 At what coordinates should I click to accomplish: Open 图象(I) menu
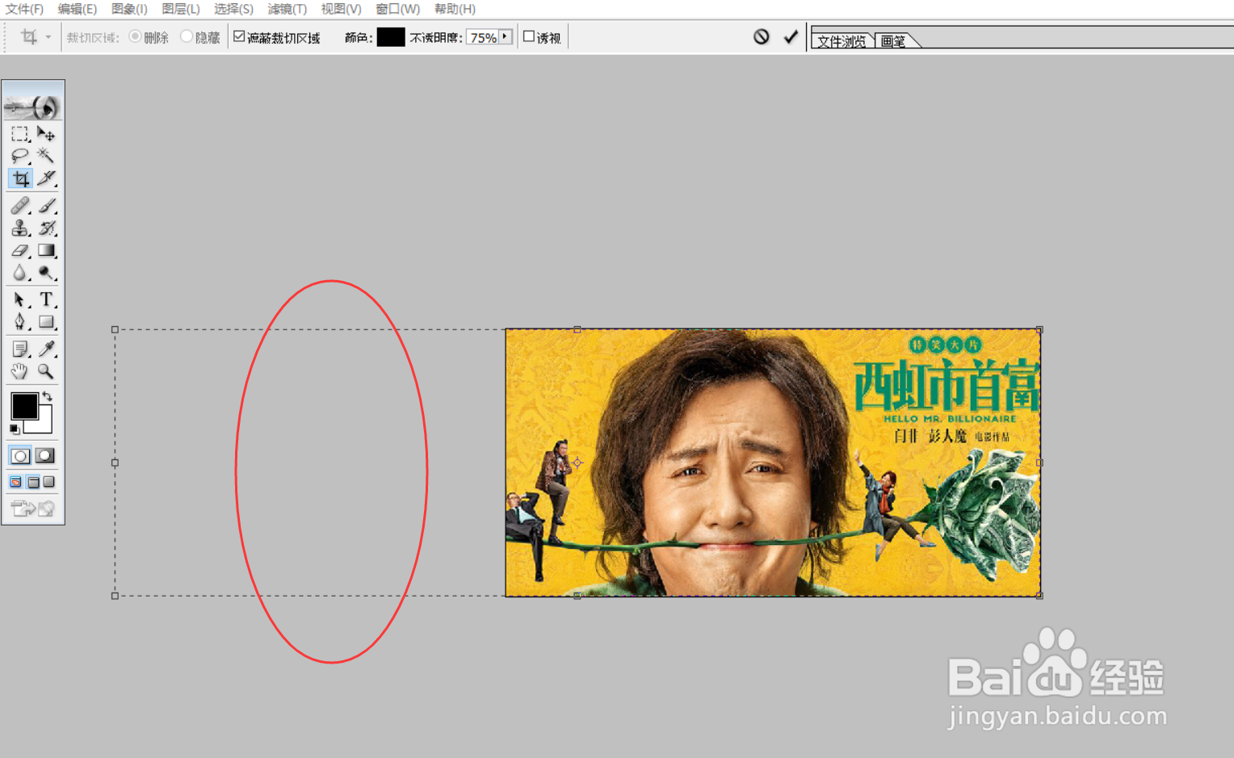129,9
